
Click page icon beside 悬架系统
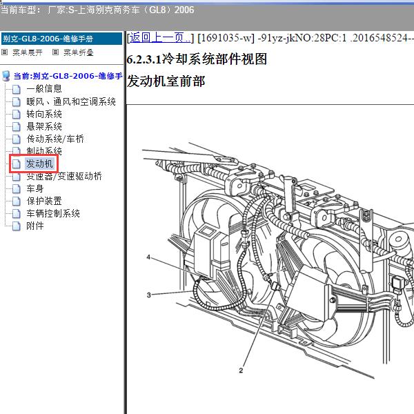tap(17, 127)
